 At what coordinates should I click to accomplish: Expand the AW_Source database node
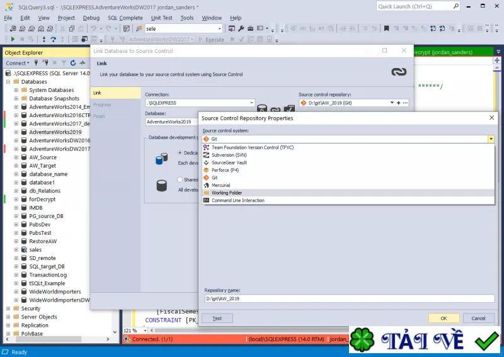pos(16,157)
